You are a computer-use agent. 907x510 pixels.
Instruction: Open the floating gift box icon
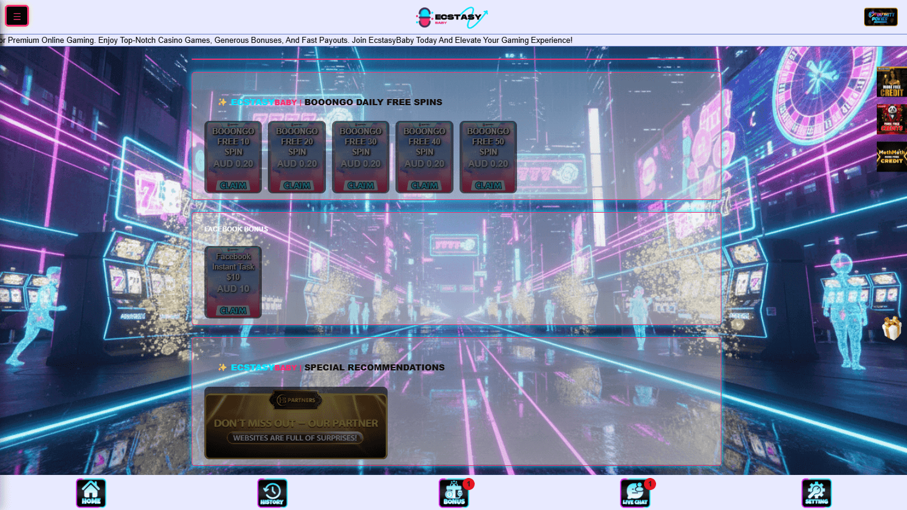(x=892, y=328)
